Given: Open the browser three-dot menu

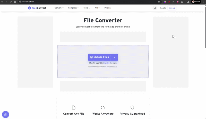Looking at the screenshot, I should click(x=204, y=2).
